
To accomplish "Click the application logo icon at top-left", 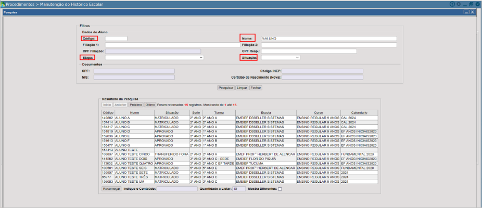I will (x=3, y=4).
